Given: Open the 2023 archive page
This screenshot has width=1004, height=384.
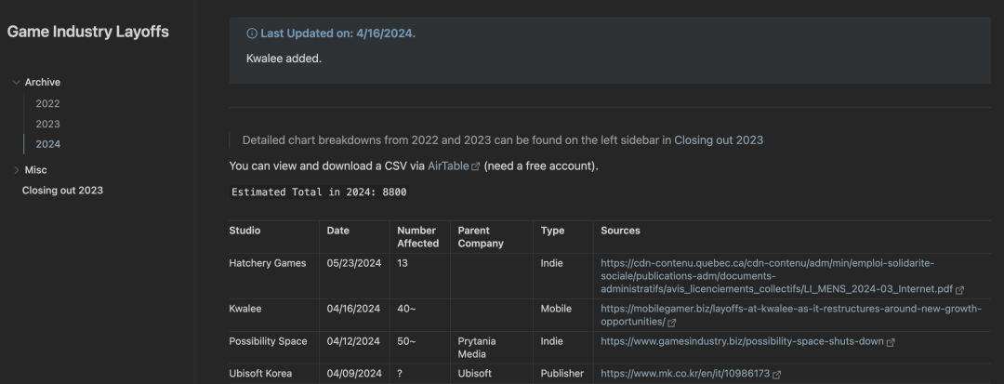Looking at the screenshot, I should click(x=47, y=124).
